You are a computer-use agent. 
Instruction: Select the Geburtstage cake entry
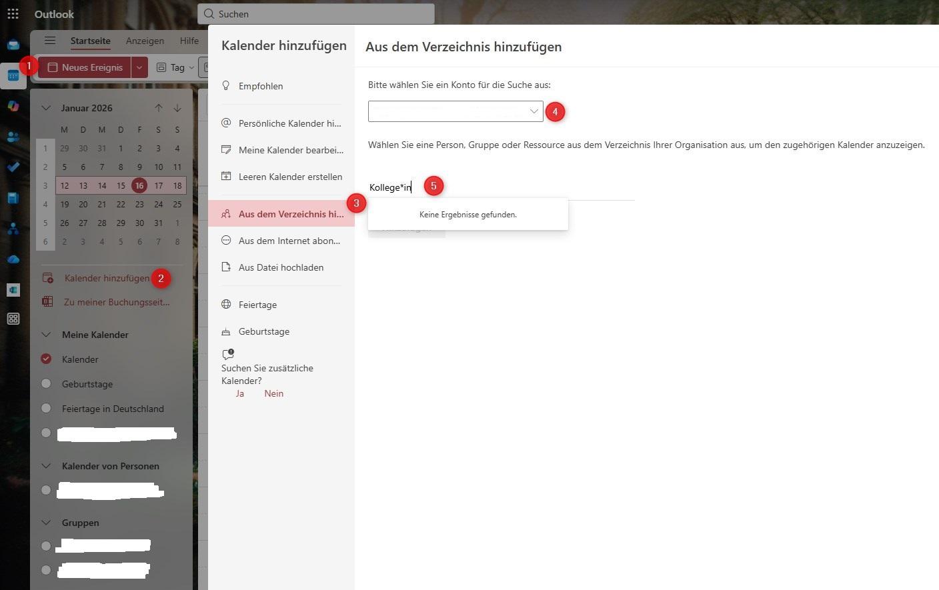264,331
